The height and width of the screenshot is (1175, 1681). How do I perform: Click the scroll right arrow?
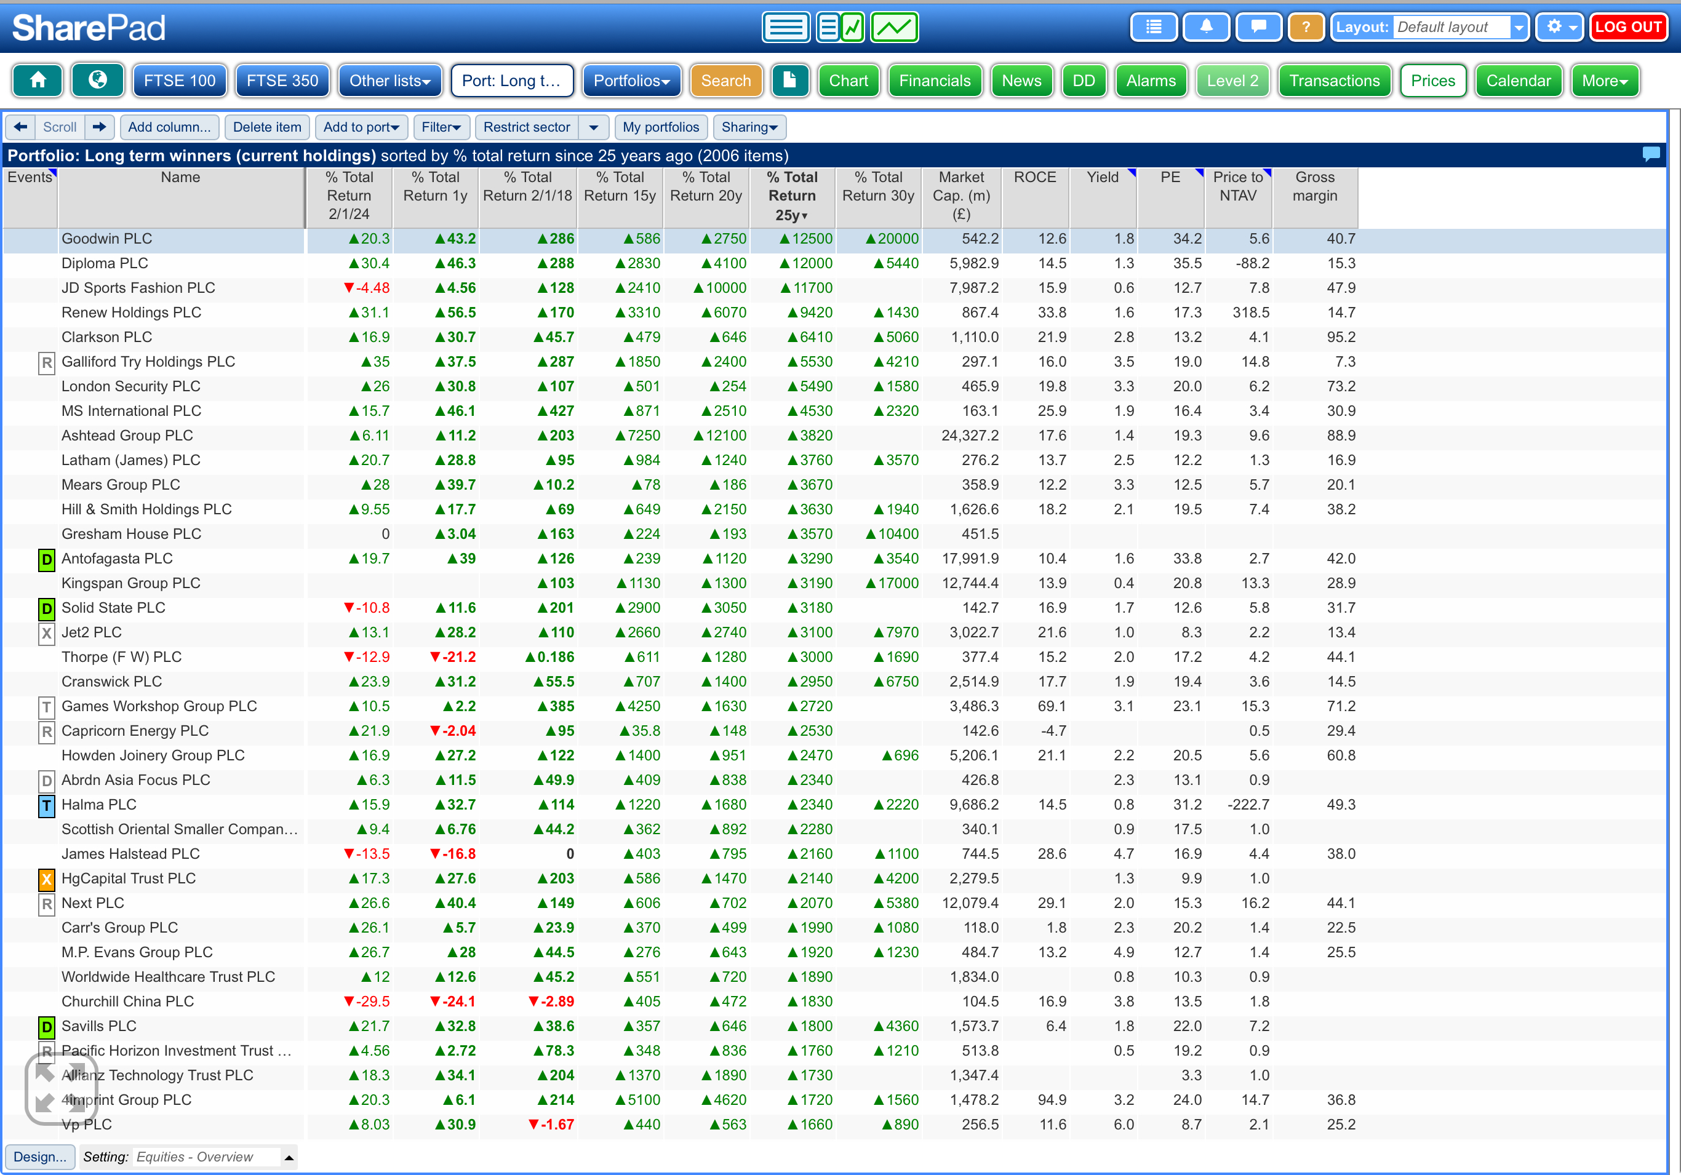click(x=100, y=127)
